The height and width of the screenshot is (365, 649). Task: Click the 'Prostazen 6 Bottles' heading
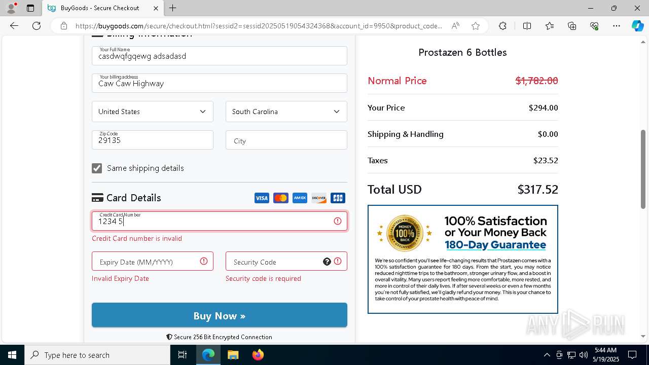click(462, 52)
